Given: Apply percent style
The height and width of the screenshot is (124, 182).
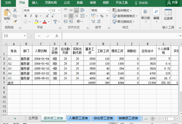Looking at the screenshot, I should (102, 16).
